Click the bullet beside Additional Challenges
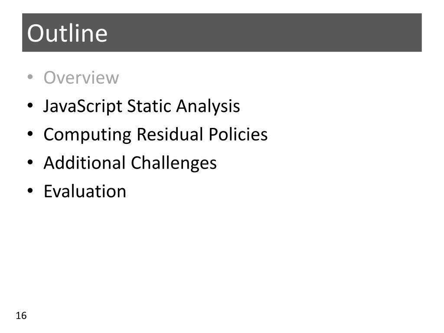The height and width of the screenshot is (333, 444). [30, 163]
